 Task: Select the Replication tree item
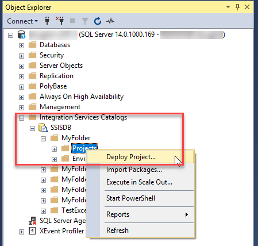click(x=56, y=76)
